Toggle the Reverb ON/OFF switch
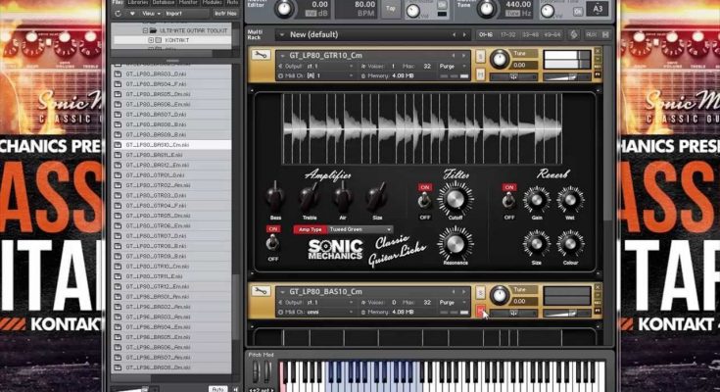The image size is (720, 392). coord(508,200)
